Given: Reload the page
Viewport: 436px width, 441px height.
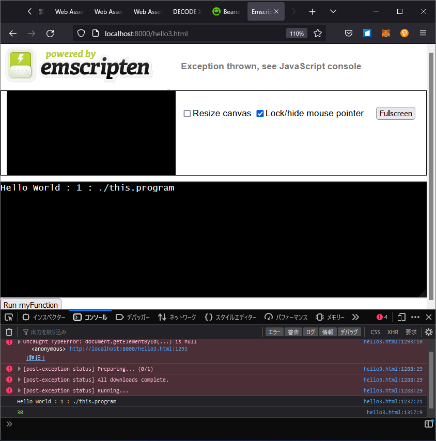Looking at the screenshot, I should tap(50, 34).
